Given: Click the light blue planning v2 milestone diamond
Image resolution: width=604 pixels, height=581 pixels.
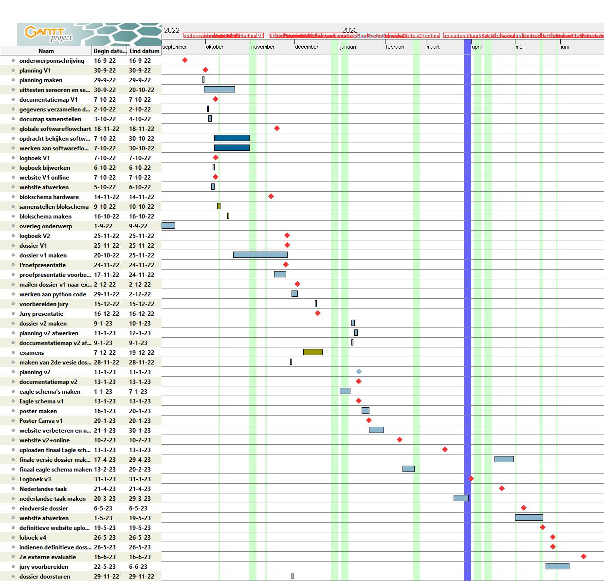Looking at the screenshot, I should click(x=359, y=372).
